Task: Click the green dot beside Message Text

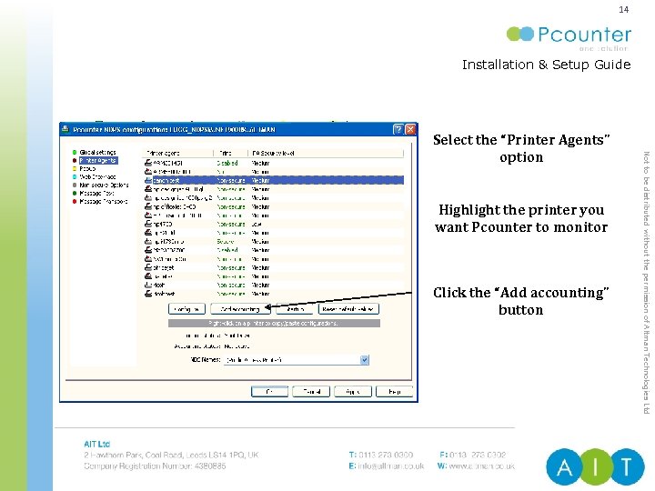Action: (x=75, y=194)
